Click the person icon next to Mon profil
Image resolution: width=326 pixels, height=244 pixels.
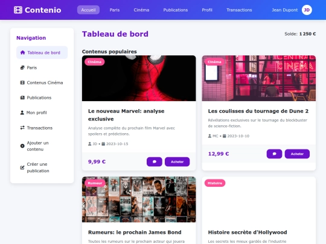point(22,113)
